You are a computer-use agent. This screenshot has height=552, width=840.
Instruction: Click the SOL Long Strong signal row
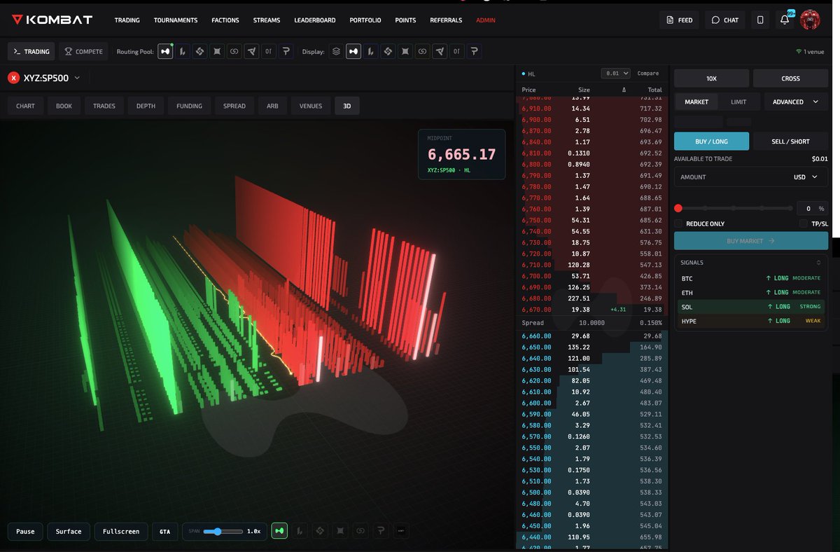coord(751,306)
